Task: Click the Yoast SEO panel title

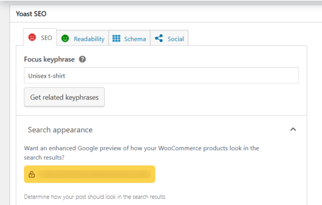Action: point(31,14)
